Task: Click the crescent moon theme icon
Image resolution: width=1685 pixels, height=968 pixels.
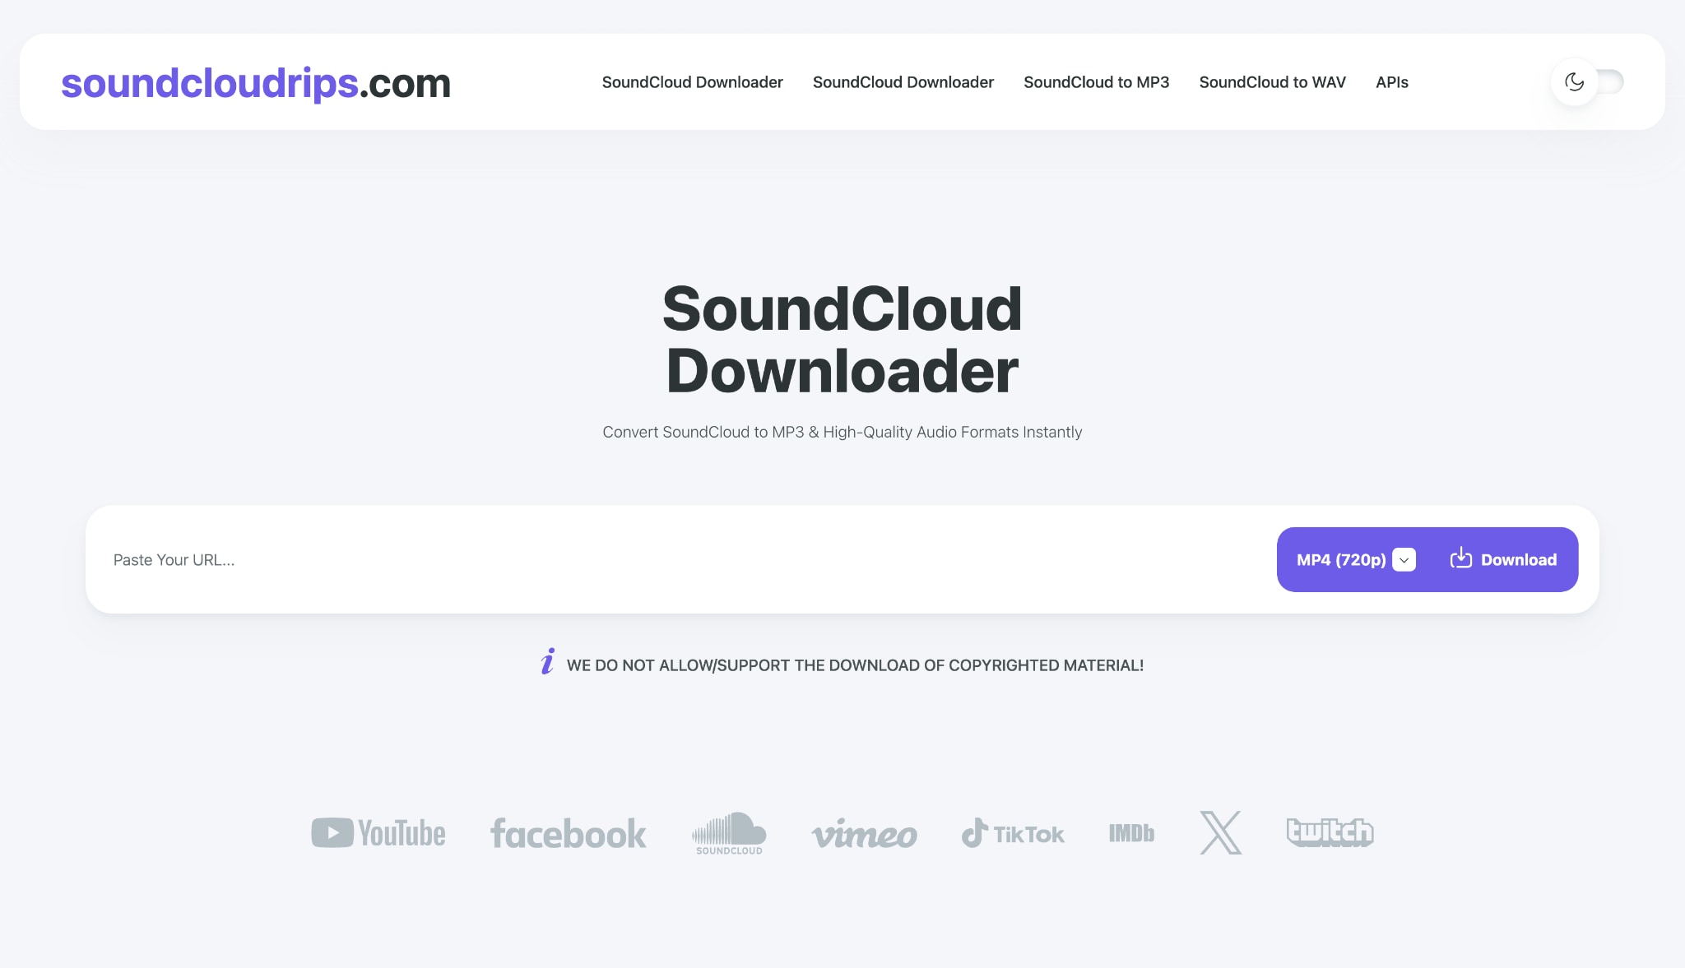Action: (x=1574, y=81)
